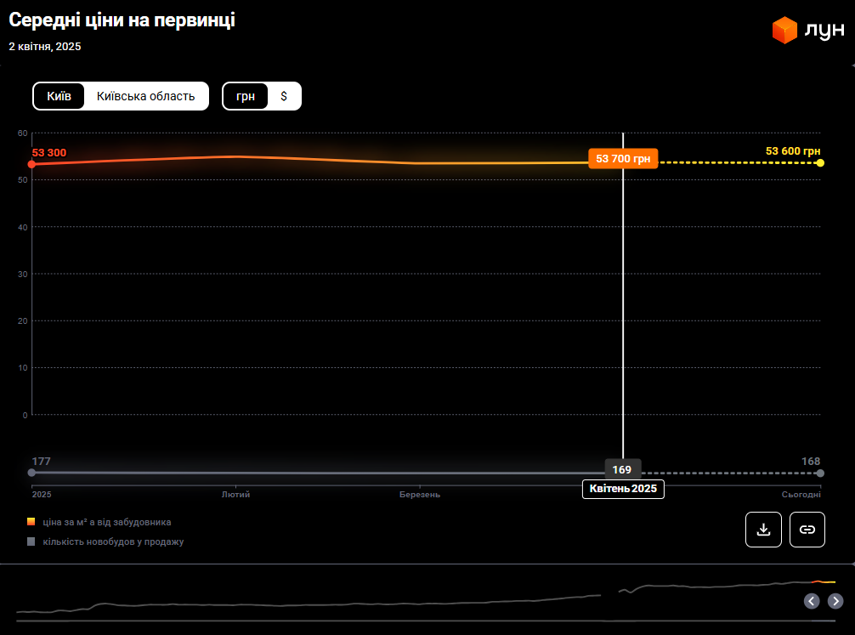The height and width of the screenshot is (635, 855).
Task: Click the grey dot for 168 new buildings
Action: pos(820,473)
